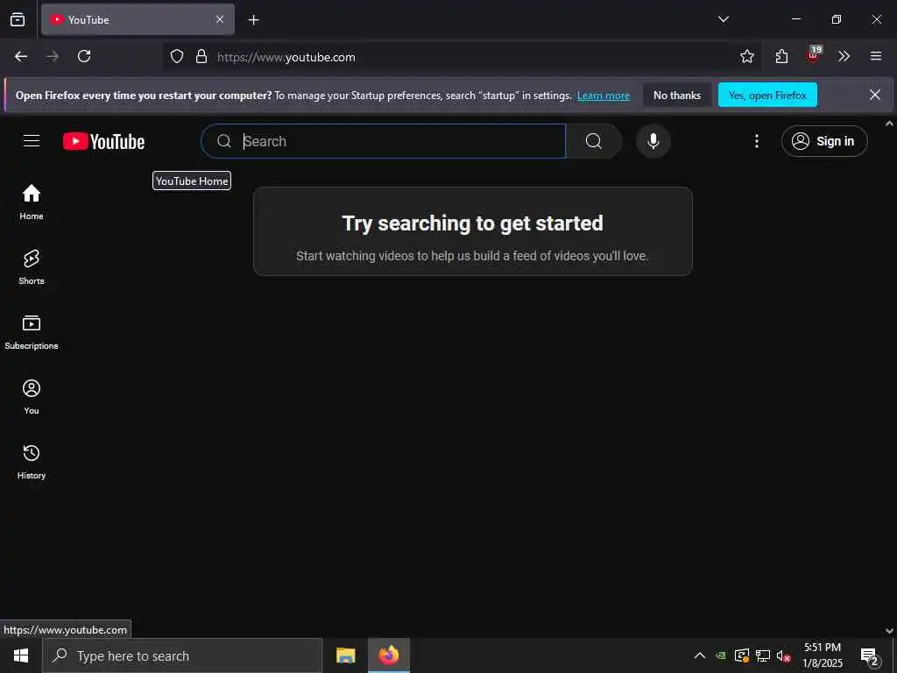Open the YouTube hamburger guide menu

pos(32,141)
